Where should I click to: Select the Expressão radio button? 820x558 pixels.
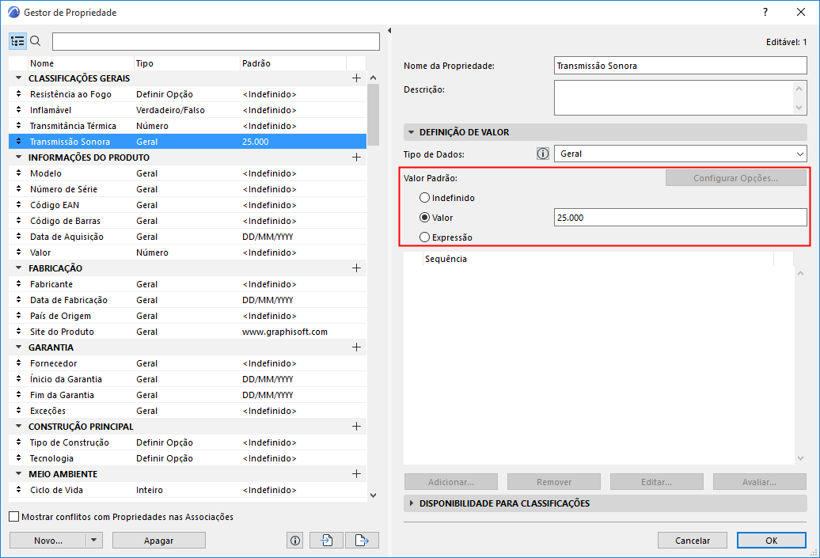[424, 237]
